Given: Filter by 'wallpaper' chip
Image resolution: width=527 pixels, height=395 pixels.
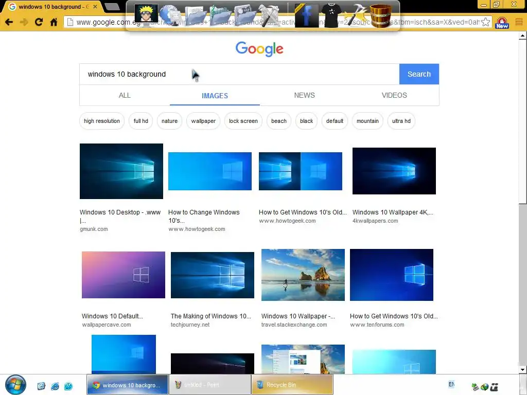Looking at the screenshot, I should coord(203,121).
